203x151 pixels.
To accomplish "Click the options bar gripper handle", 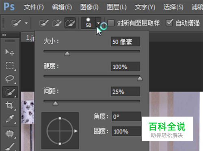I will [3, 23].
